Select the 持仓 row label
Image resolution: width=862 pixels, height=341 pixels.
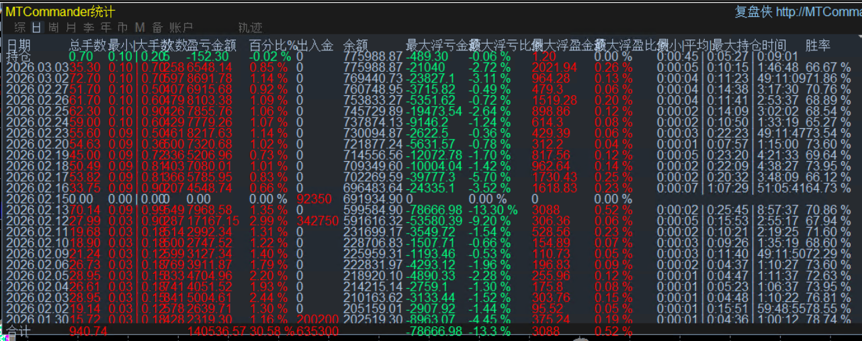coord(18,56)
